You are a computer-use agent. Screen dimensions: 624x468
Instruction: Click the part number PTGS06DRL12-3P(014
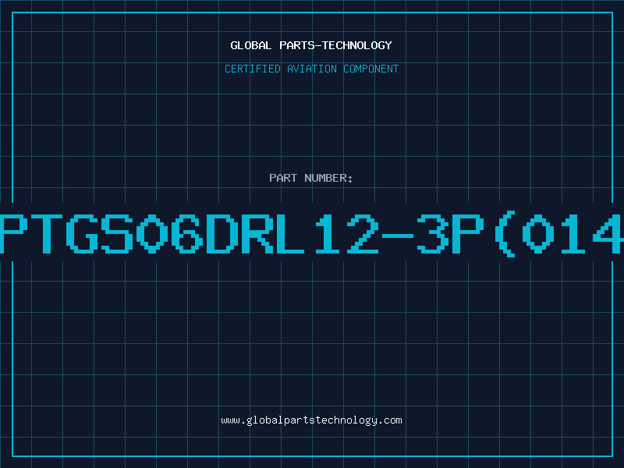tap(312, 234)
